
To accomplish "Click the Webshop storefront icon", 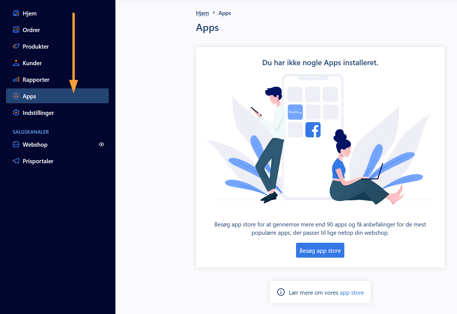I will [16, 144].
